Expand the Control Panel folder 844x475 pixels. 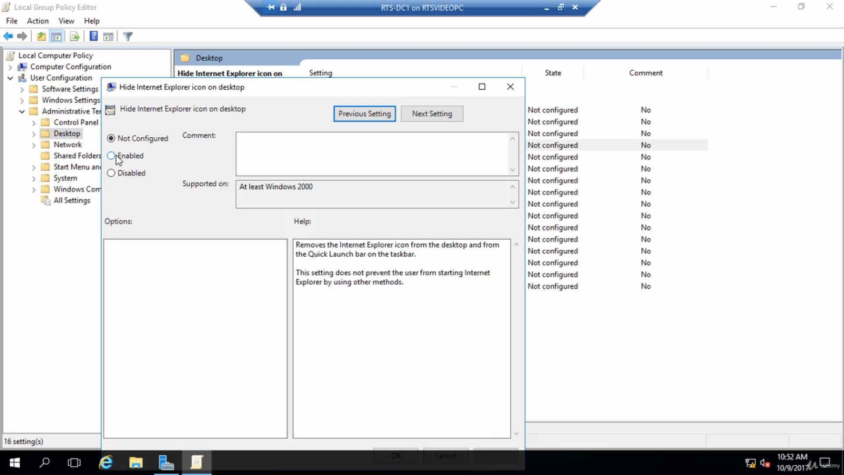point(34,123)
